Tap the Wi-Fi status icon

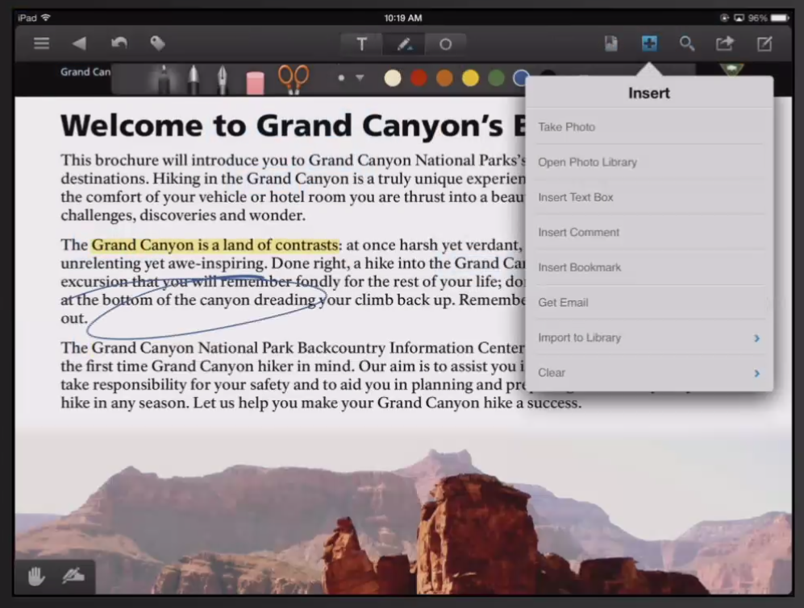tap(46, 18)
